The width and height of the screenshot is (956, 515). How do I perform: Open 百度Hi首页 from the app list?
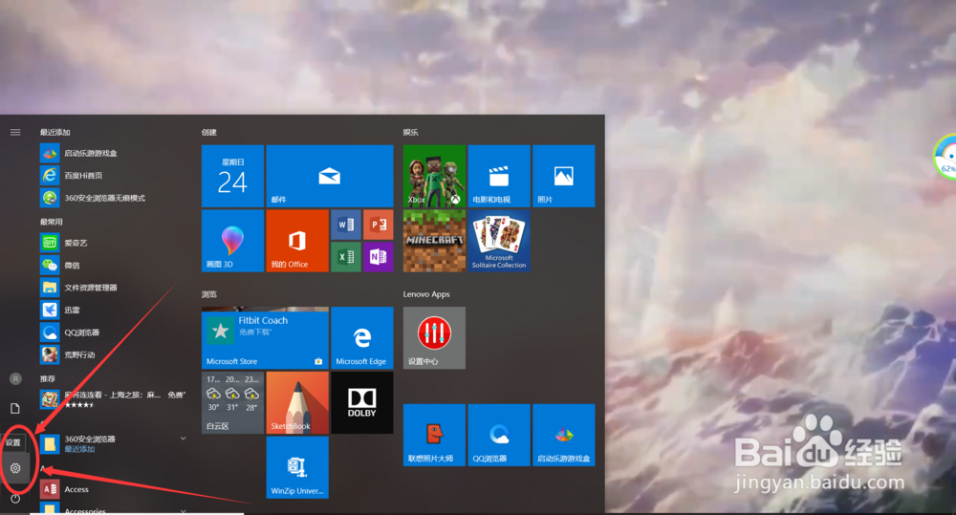pyautogui.click(x=114, y=176)
